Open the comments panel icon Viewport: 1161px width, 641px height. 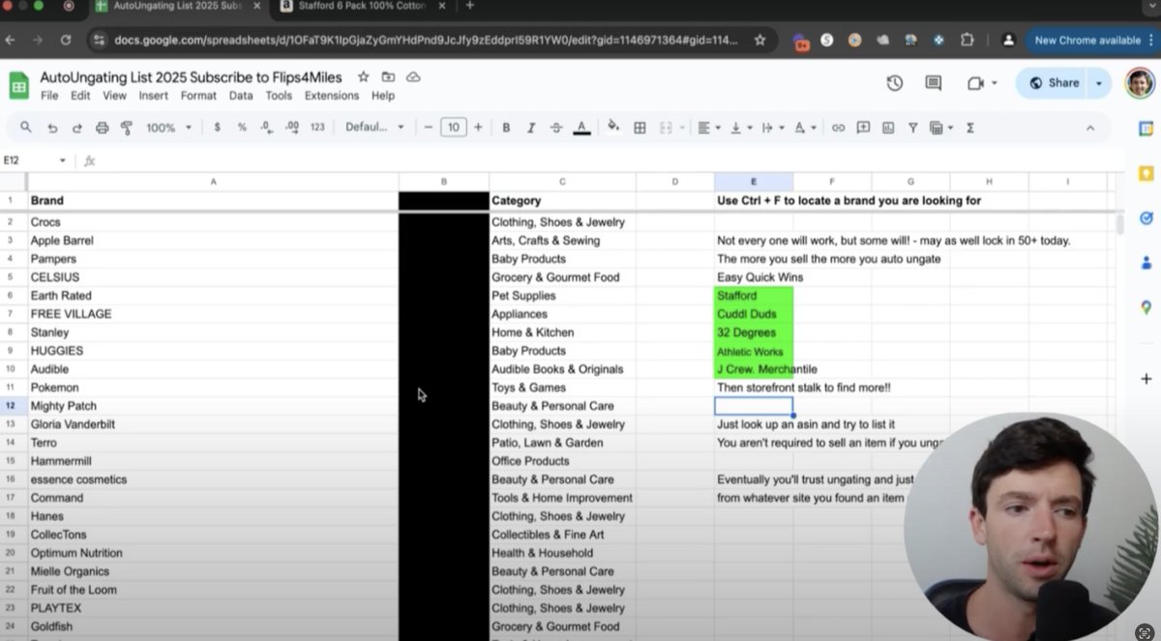pyautogui.click(x=934, y=83)
